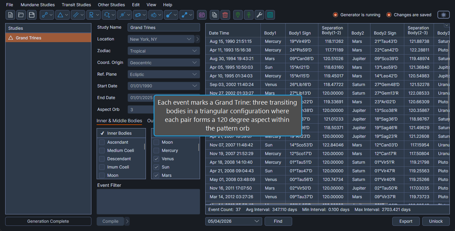Select Grand Trines in Studies list
The image size is (455, 231).
[48, 38]
